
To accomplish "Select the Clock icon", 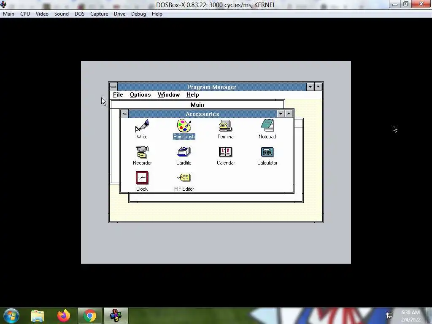I will [x=142, y=178].
